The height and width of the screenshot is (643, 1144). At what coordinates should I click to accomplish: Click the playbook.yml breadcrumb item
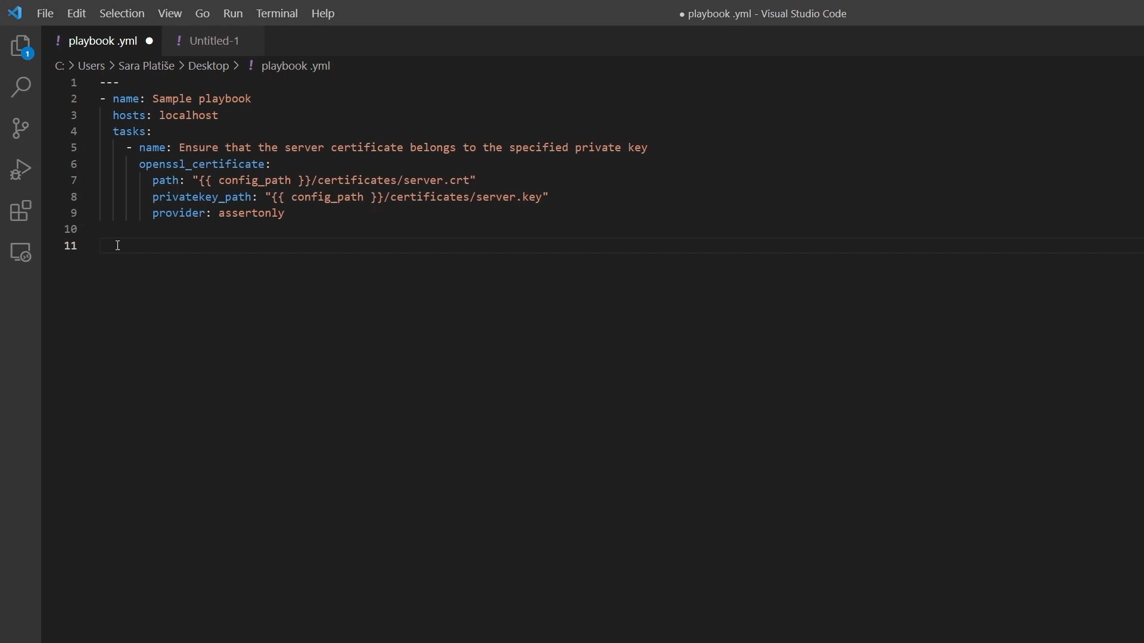coord(296,66)
